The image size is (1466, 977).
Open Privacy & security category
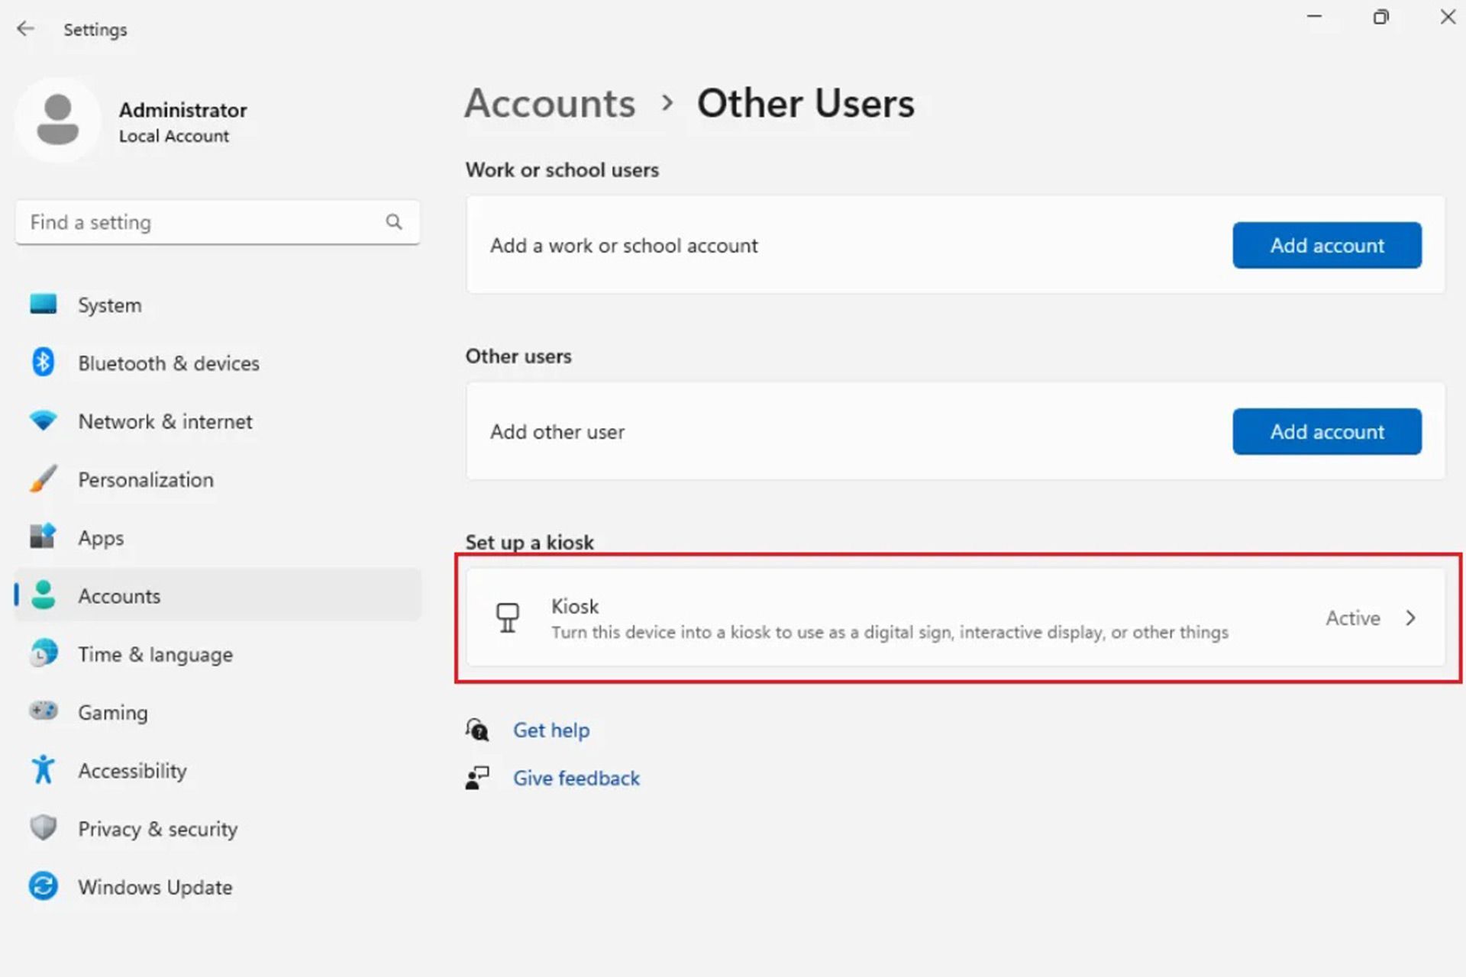pyautogui.click(x=218, y=829)
